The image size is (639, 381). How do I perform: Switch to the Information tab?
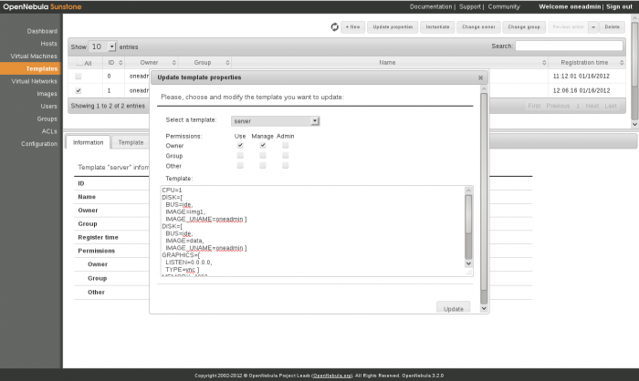(88, 142)
